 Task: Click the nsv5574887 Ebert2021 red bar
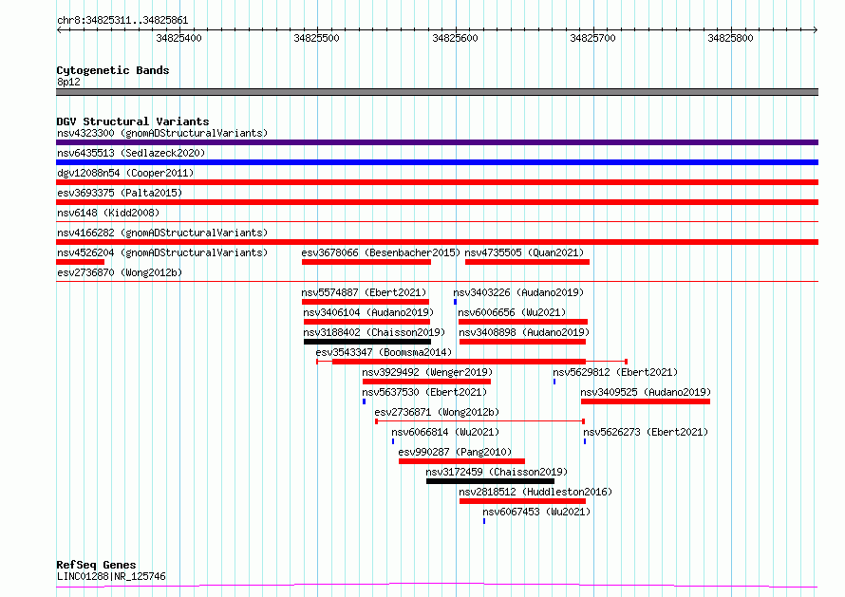[x=366, y=302]
